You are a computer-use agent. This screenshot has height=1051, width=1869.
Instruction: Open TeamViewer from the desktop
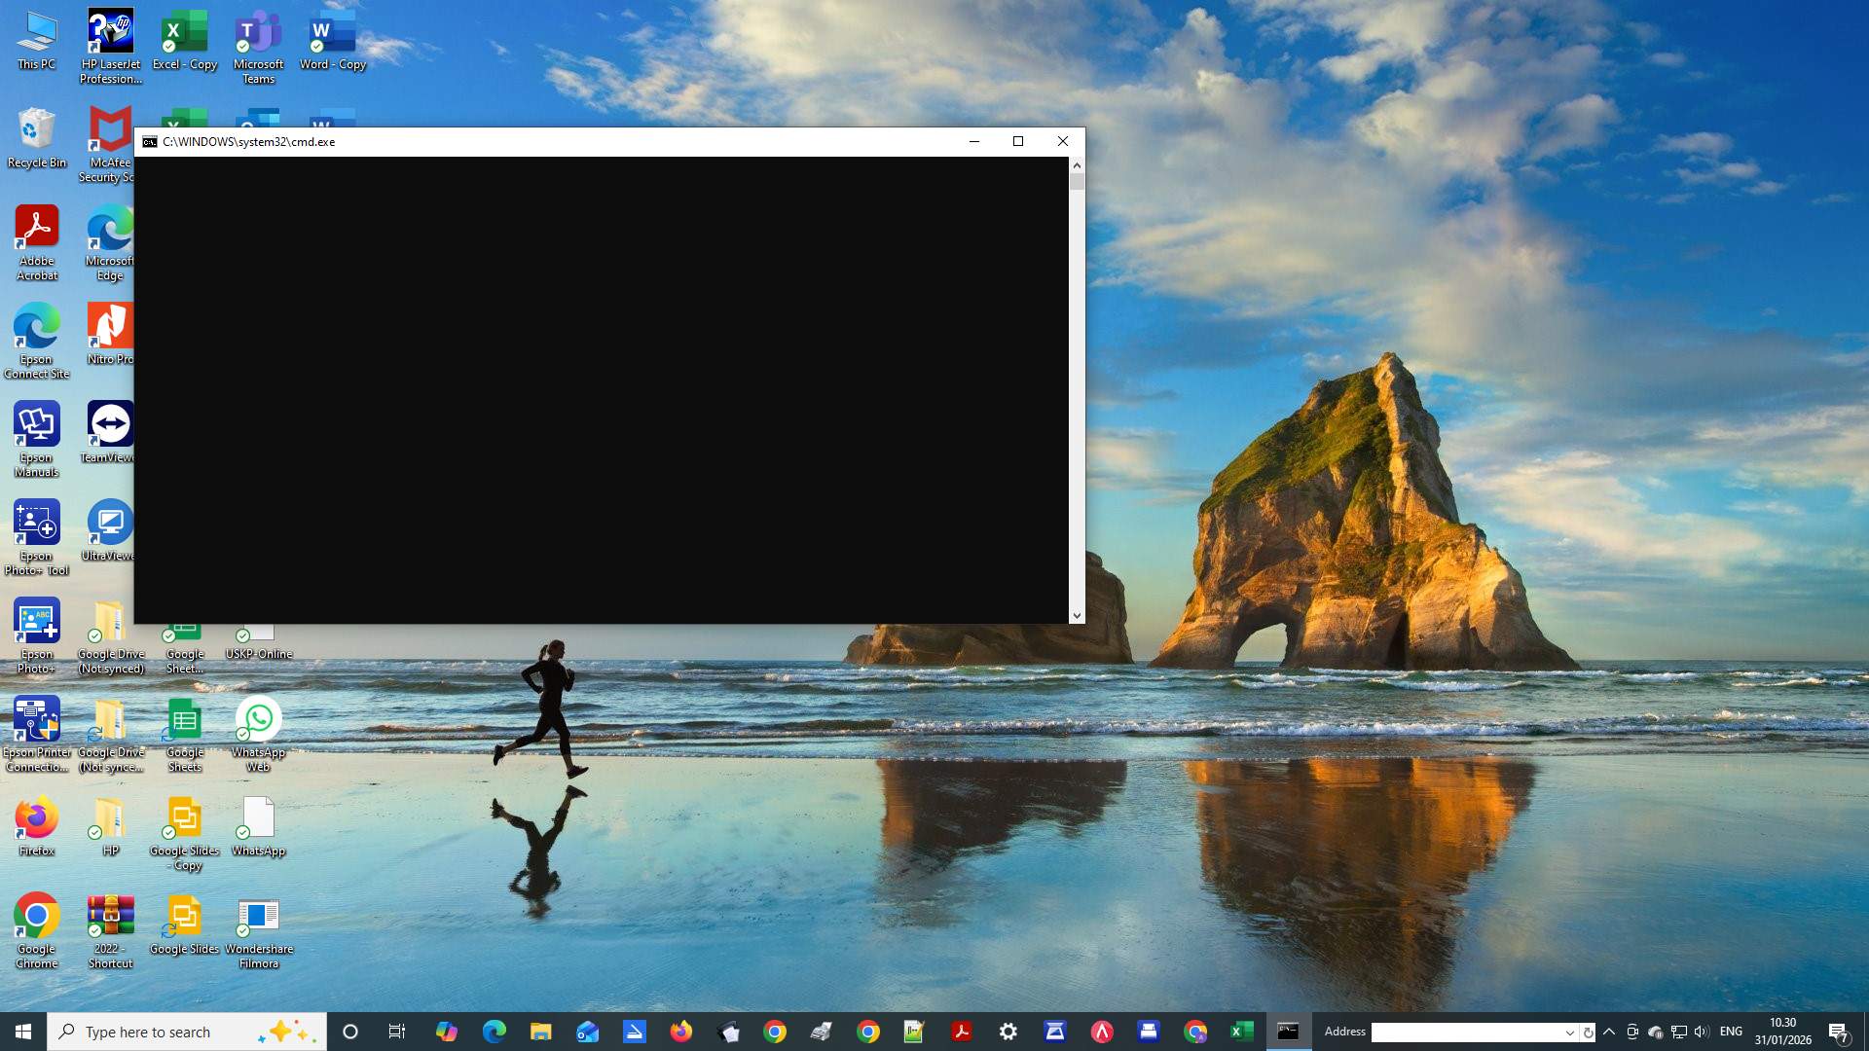[x=110, y=423]
